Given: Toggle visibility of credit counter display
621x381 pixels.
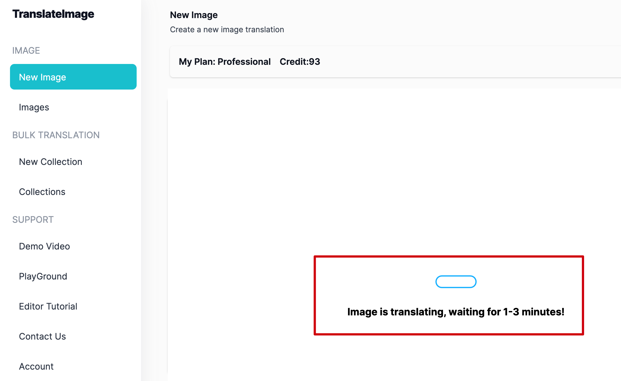Looking at the screenshot, I should (301, 61).
